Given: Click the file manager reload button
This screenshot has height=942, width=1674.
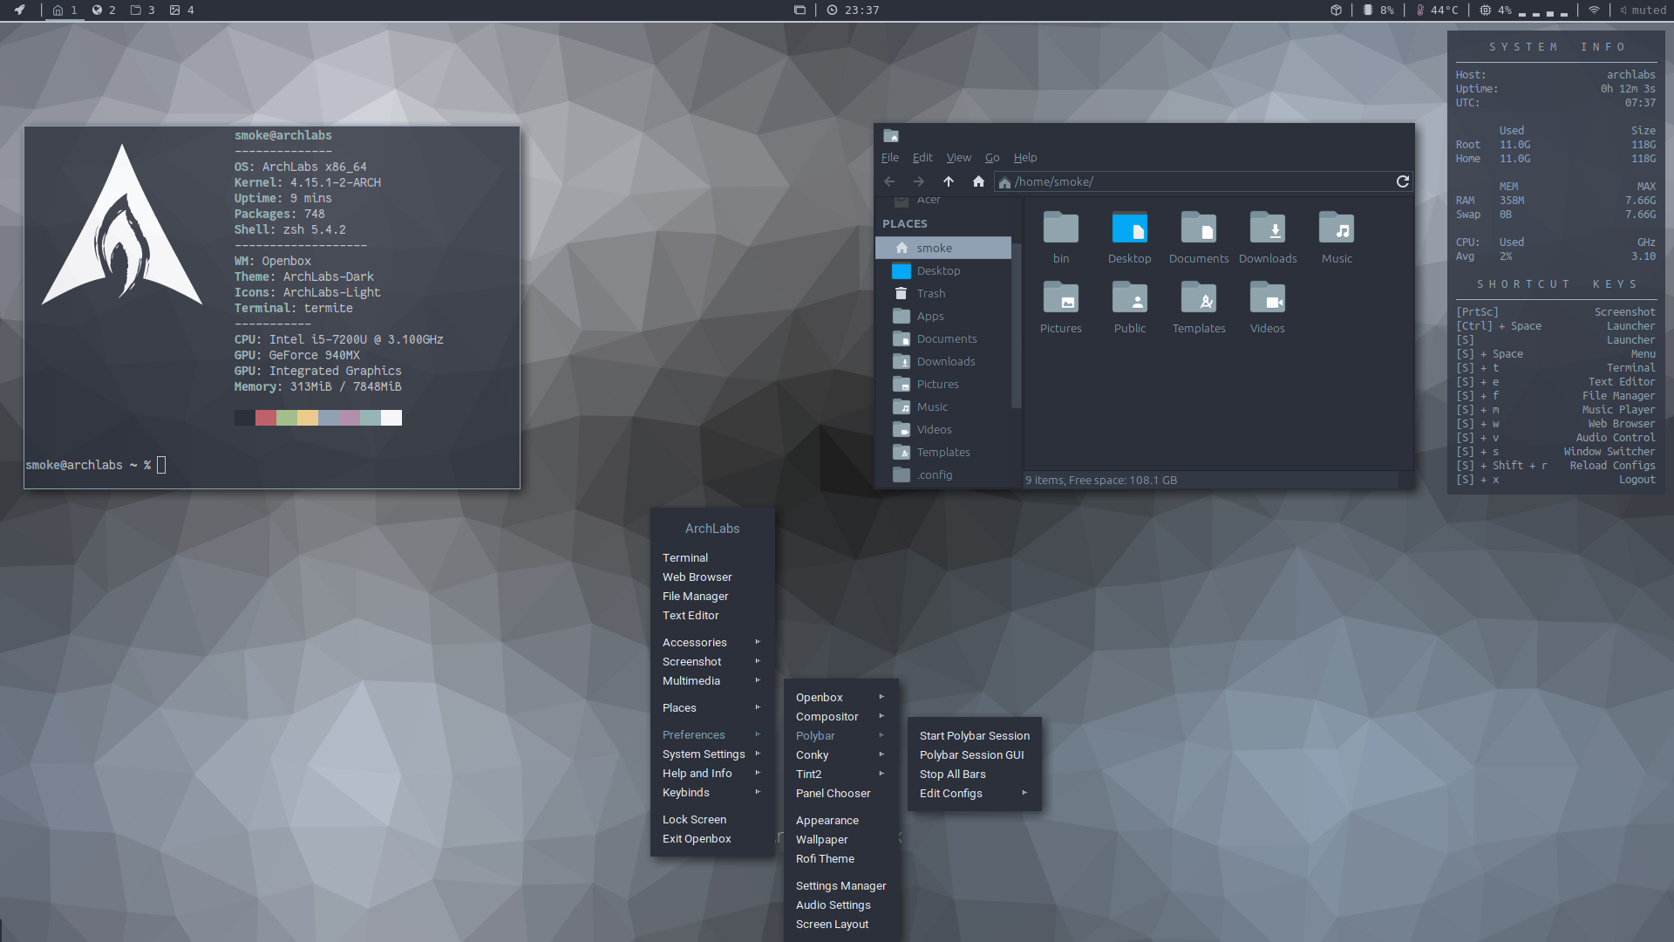Looking at the screenshot, I should point(1402,181).
